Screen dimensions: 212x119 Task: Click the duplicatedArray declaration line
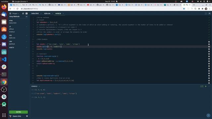[x=55, y=81]
